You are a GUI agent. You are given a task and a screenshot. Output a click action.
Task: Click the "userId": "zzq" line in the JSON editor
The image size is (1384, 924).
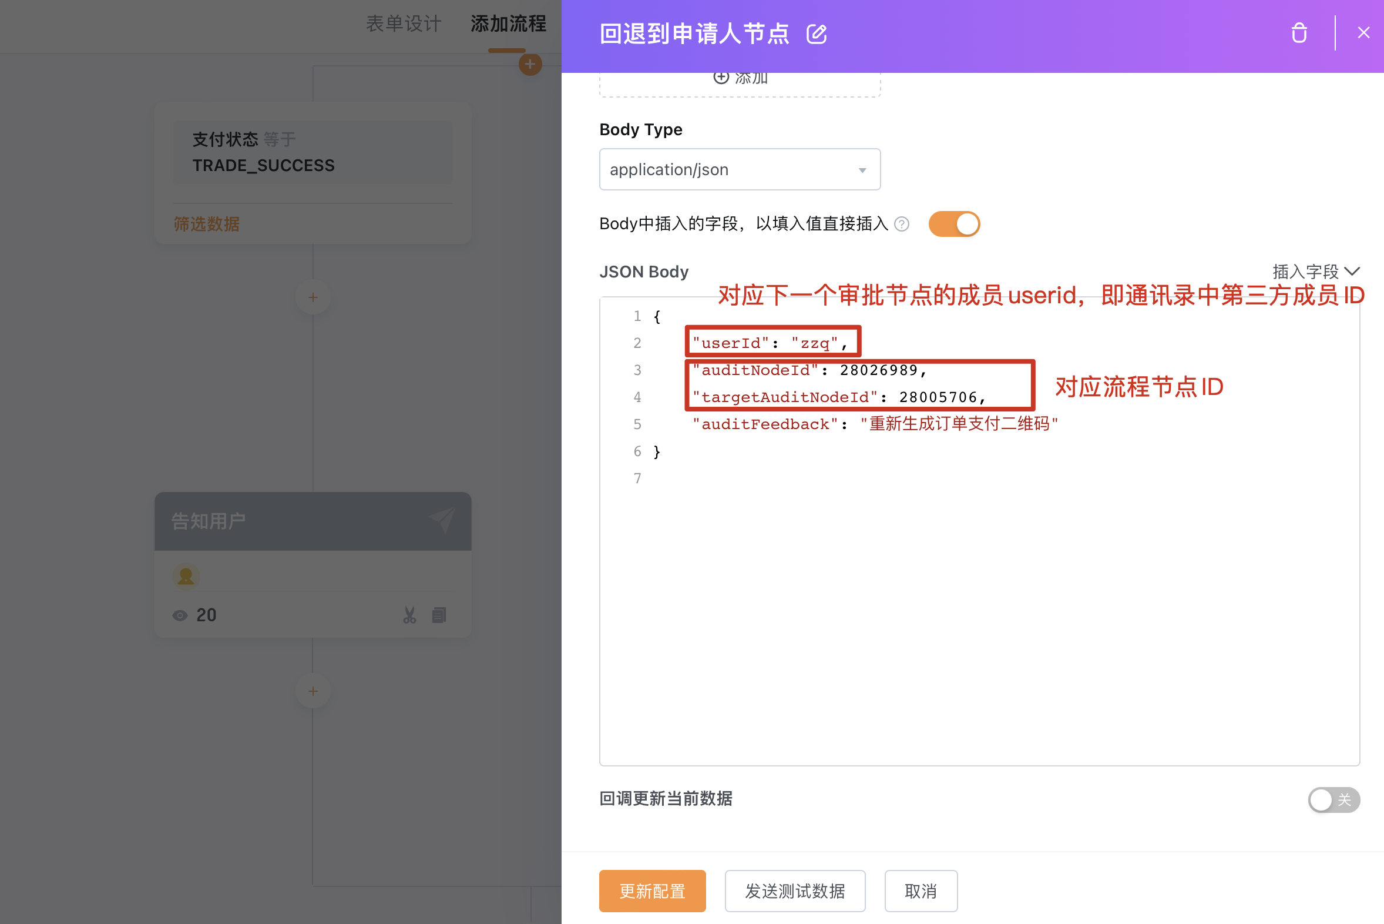tap(770, 343)
